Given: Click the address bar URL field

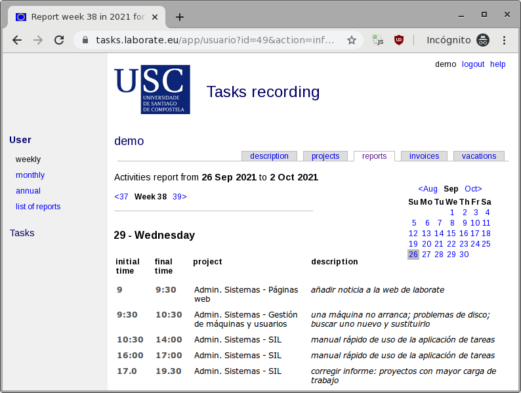Looking at the screenshot, I should [x=217, y=40].
